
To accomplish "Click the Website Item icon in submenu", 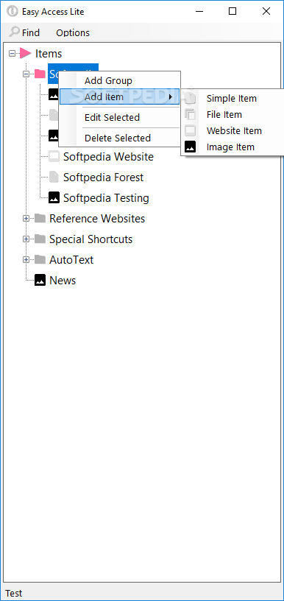I will tap(191, 130).
